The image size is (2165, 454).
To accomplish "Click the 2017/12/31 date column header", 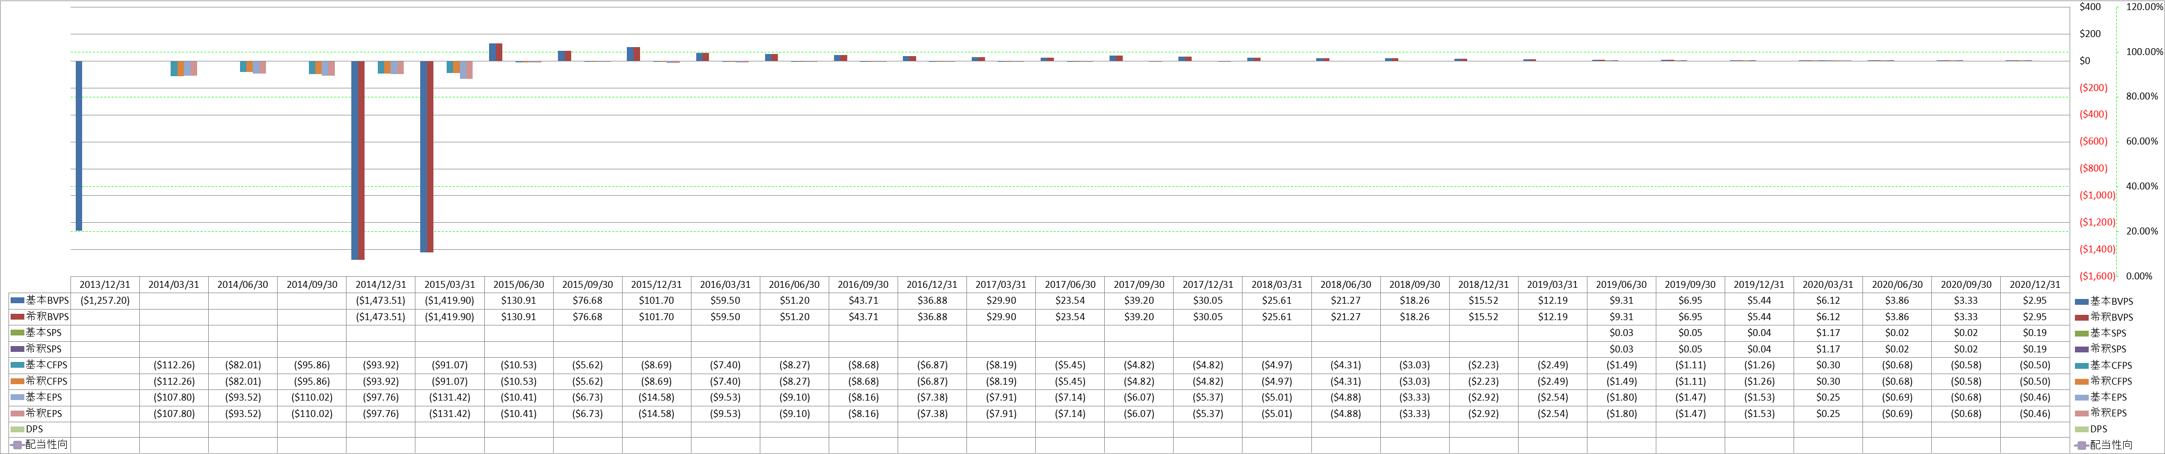I will (x=1208, y=285).
